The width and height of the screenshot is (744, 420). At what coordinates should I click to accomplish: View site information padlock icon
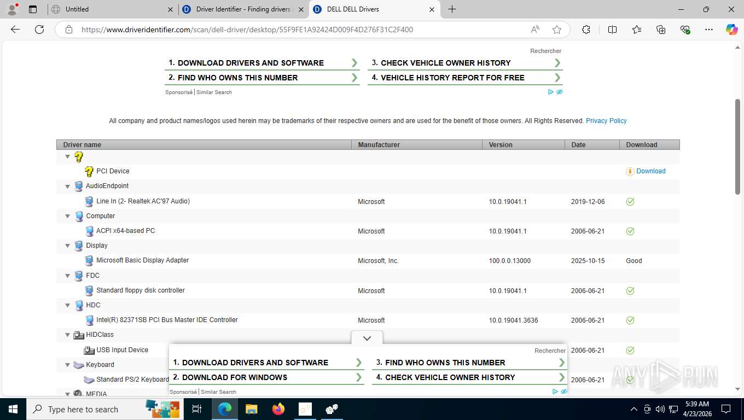click(x=69, y=30)
